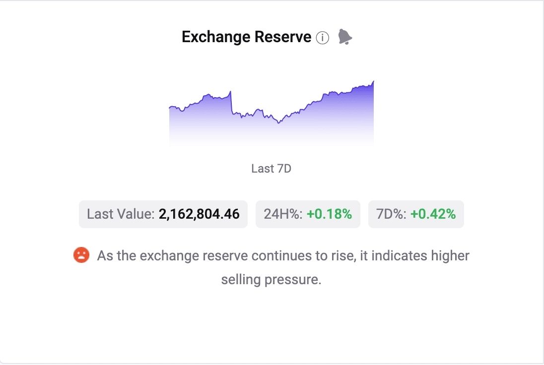The width and height of the screenshot is (544, 365).
Task: Click the starting point of the chart line
Action: pos(170,108)
